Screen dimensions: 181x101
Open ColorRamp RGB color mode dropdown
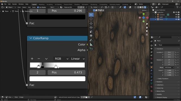(x=61, y=59)
